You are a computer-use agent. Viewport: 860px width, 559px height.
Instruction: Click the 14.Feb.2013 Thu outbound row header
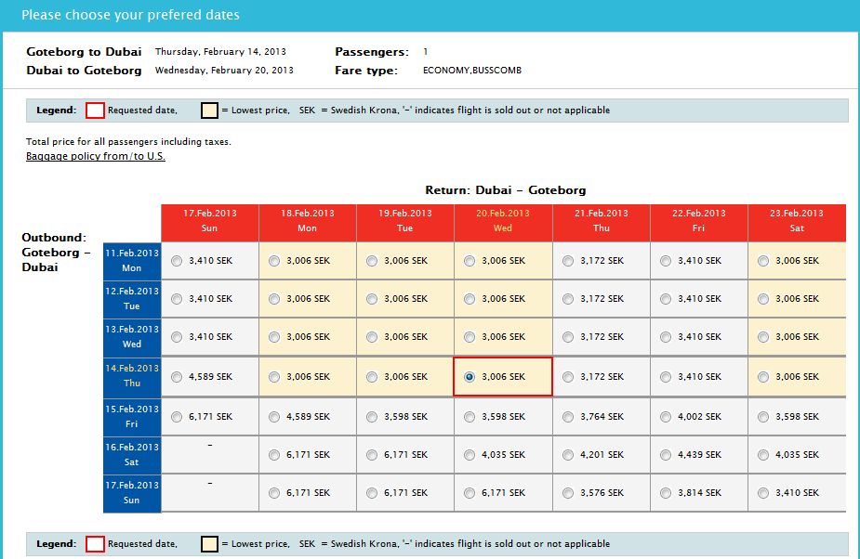pos(132,376)
